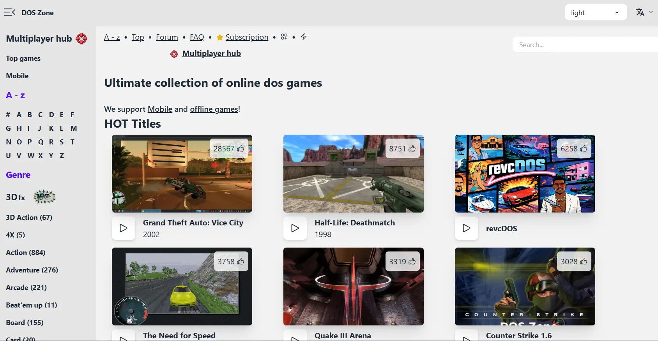Image resolution: width=658 pixels, height=341 pixels.
Task: Follow the offline games link
Action: (214, 109)
